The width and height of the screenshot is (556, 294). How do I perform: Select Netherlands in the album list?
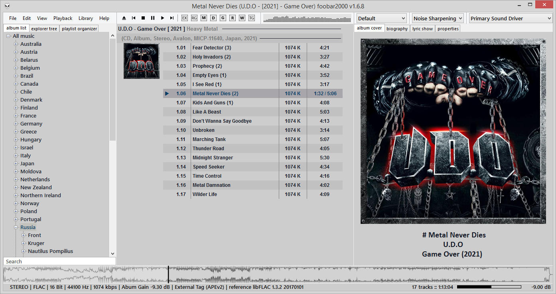point(35,180)
